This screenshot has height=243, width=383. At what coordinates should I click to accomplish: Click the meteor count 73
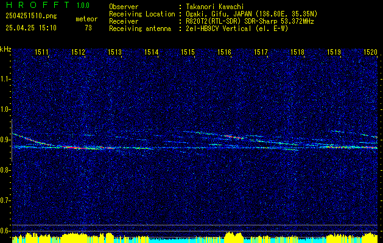pos(88,28)
